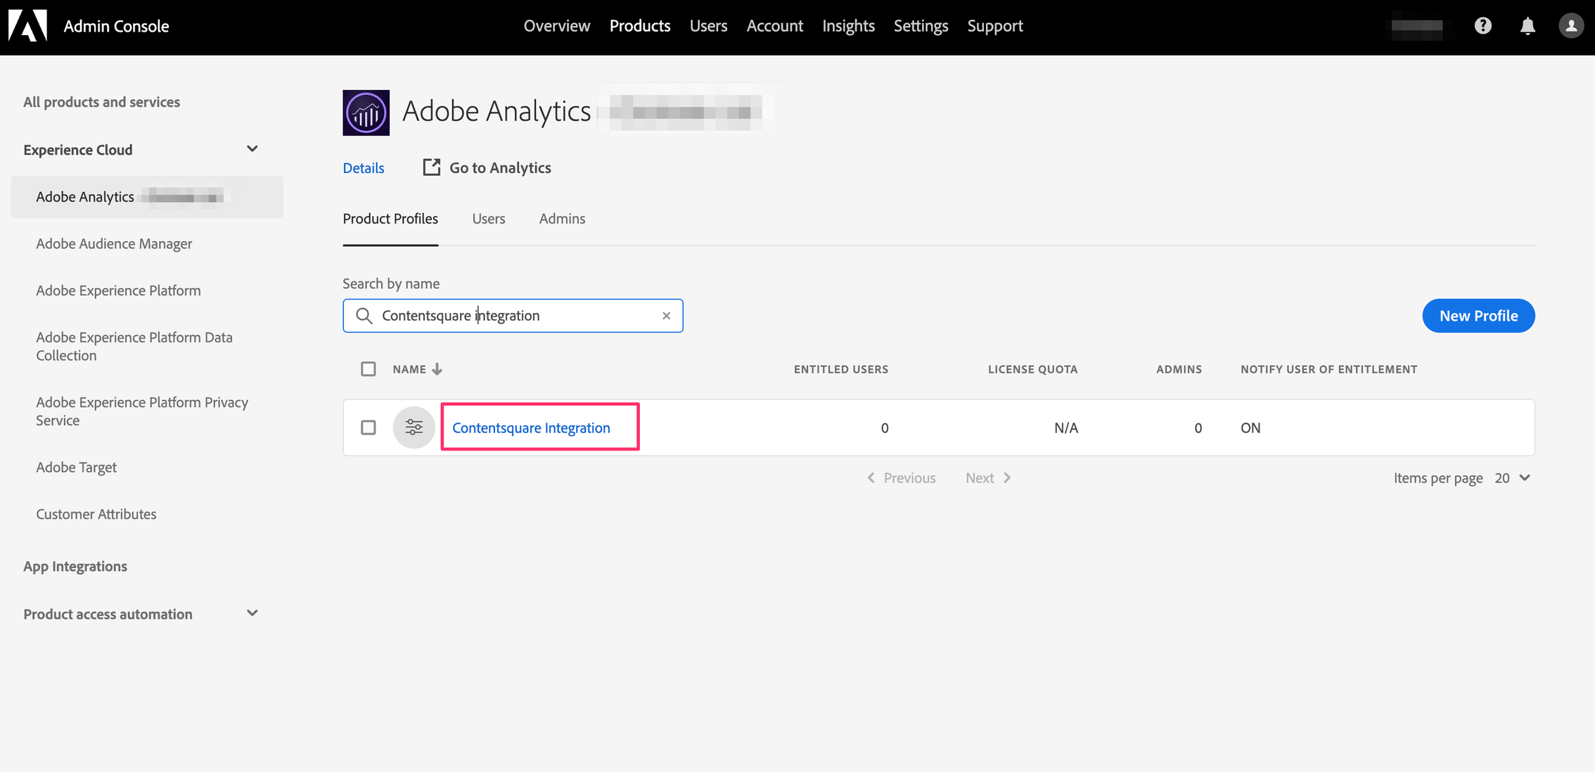Click the NAME column header
The height and width of the screenshot is (772, 1595).
409,369
